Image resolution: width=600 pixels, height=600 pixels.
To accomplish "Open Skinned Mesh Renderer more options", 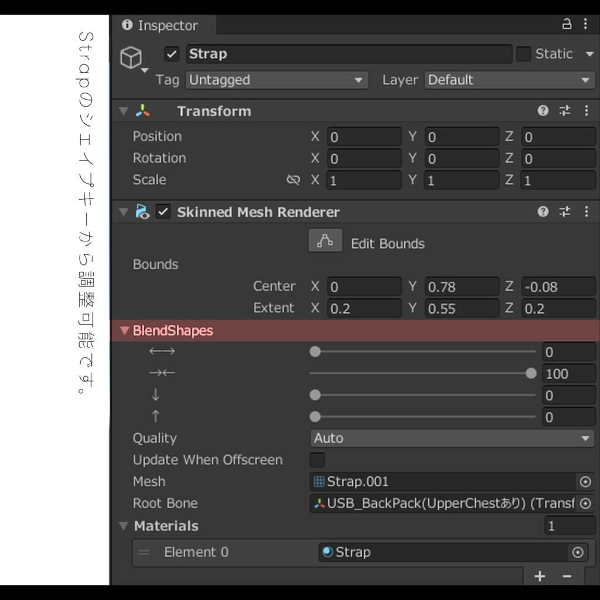I will point(586,212).
